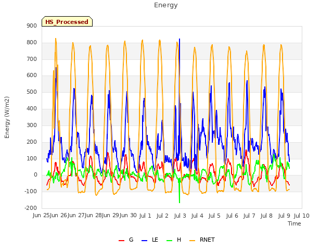Image resolution: width=333 pixels, height=250 pixels.
Task: Click the Jul 6 x-axis date label
Action: [232, 216]
